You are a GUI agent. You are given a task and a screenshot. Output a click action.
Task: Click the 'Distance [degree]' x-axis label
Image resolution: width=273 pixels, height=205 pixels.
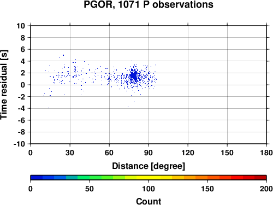149,166
